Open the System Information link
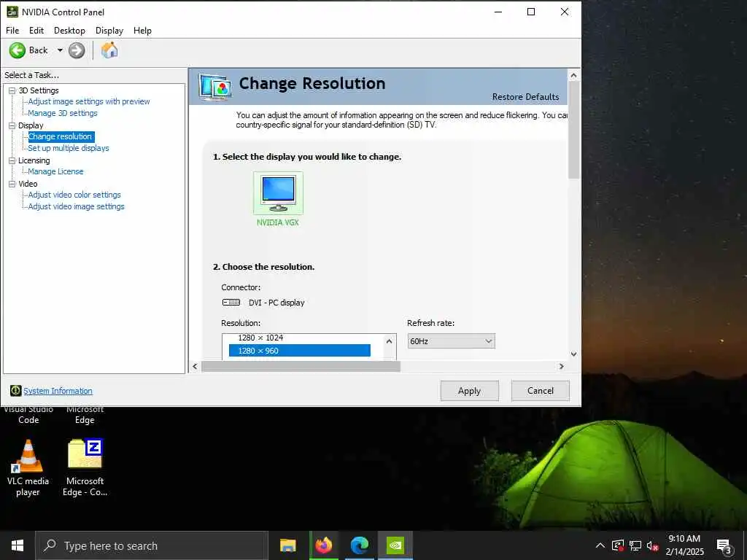The height and width of the screenshot is (560, 747). click(58, 391)
